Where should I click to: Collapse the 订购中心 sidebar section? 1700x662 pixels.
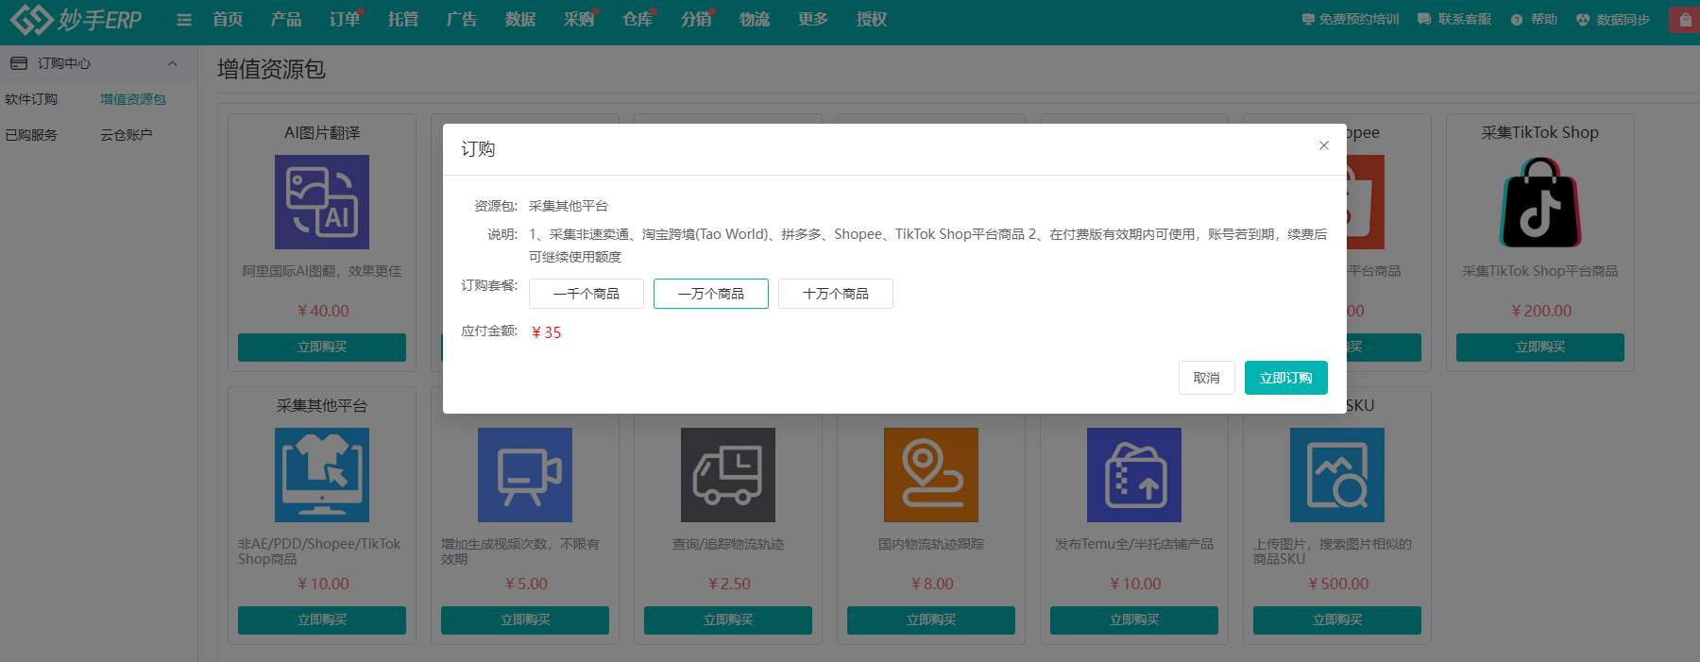pyautogui.click(x=172, y=63)
